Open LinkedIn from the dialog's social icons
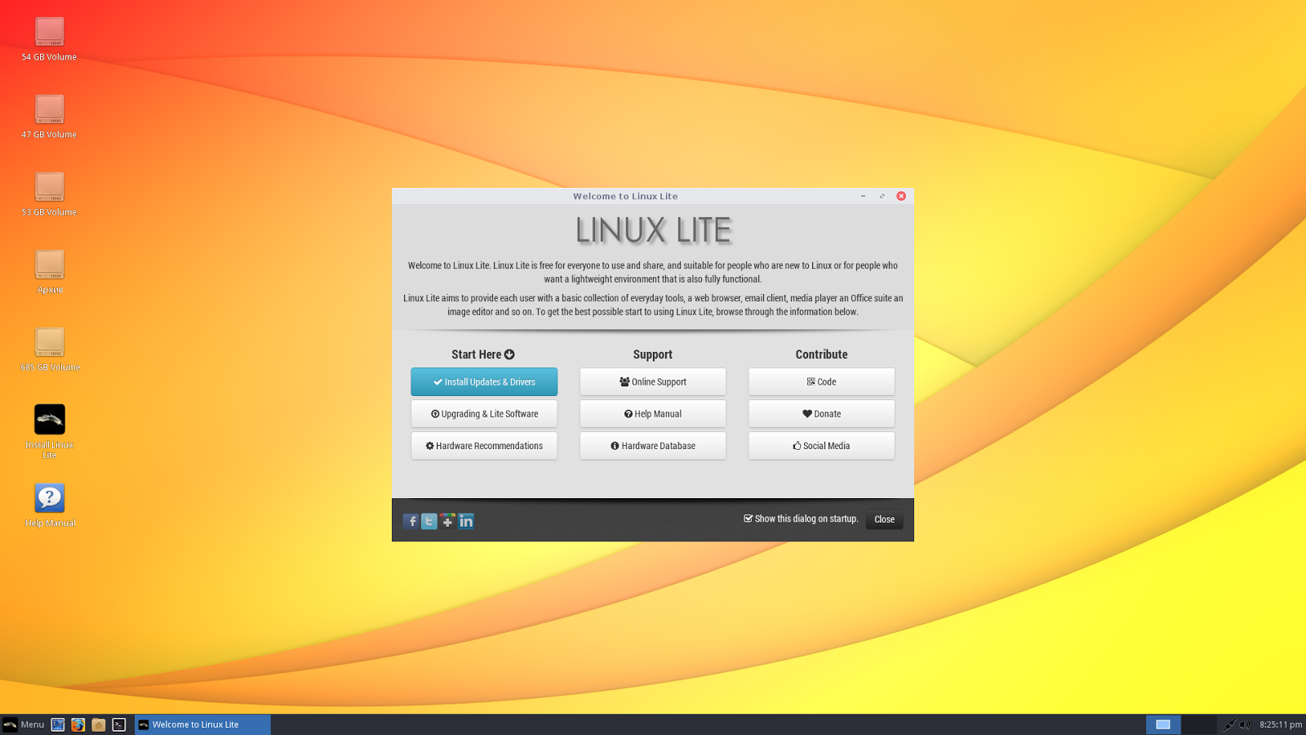The height and width of the screenshot is (735, 1306). tap(465, 520)
